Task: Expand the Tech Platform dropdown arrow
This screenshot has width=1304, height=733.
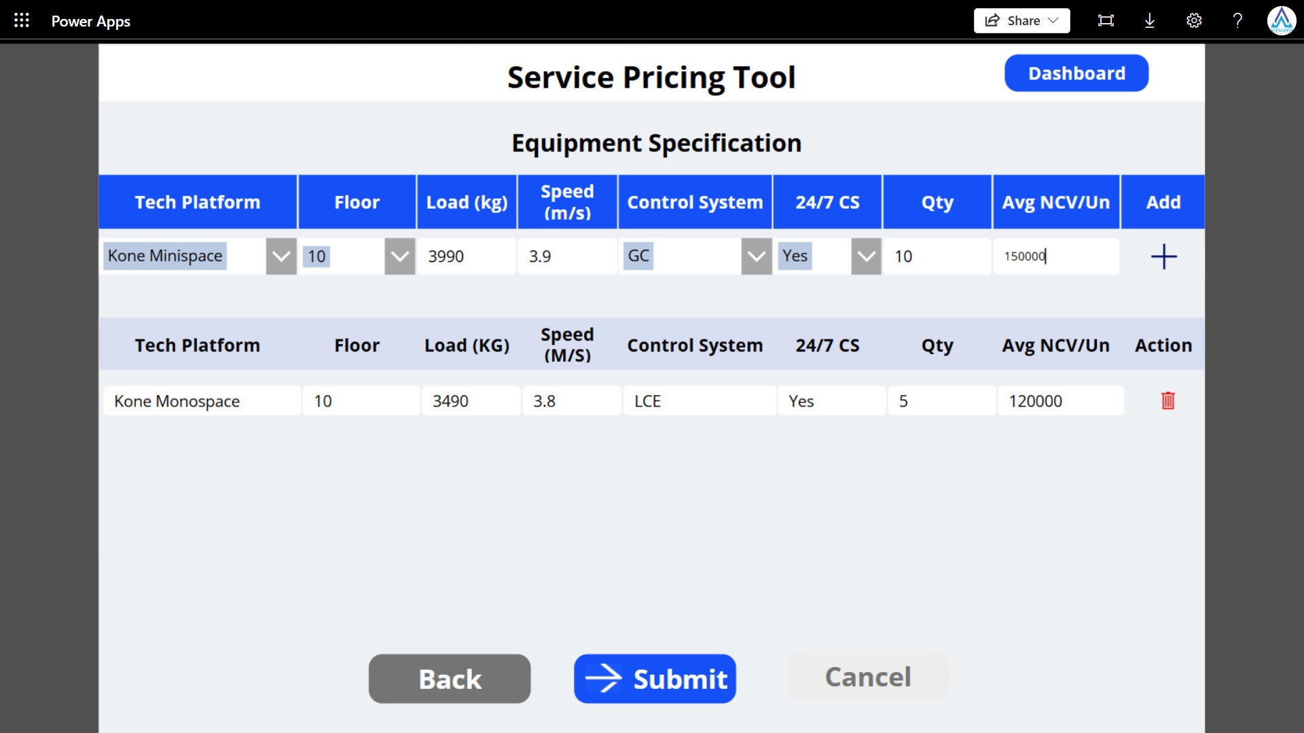Action: point(280,257)
